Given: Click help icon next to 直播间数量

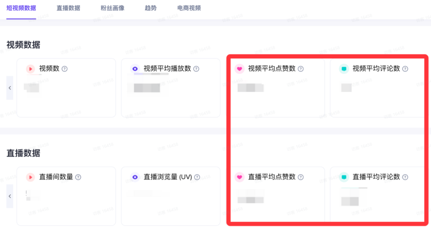Looking at the screenshot, I should coord(78,177).
